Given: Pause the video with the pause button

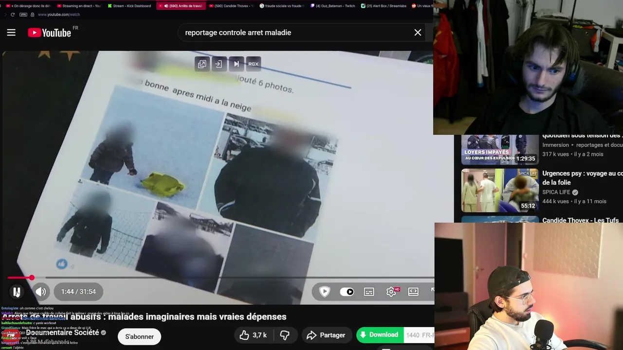Looking at the screenshot, I should (17, 292).
